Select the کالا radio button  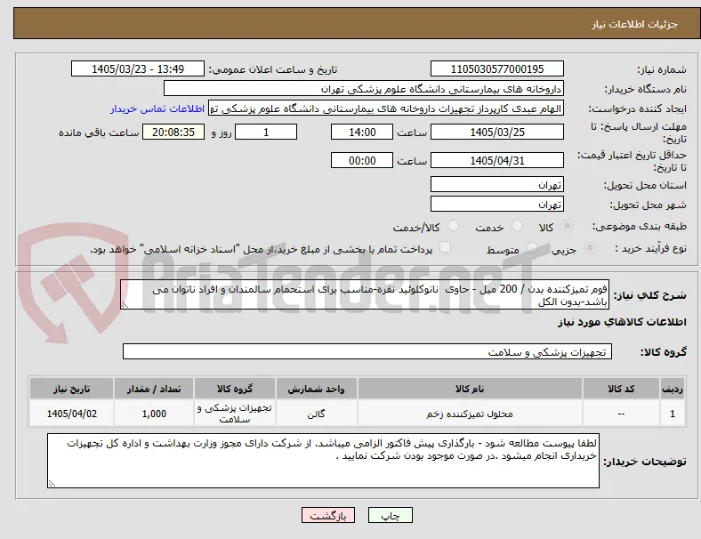pyautogui.click(x=567, y=226)
